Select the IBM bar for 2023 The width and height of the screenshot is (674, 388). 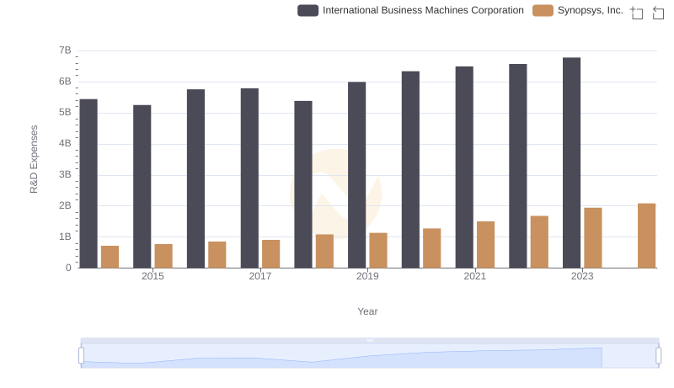(571, 162)
